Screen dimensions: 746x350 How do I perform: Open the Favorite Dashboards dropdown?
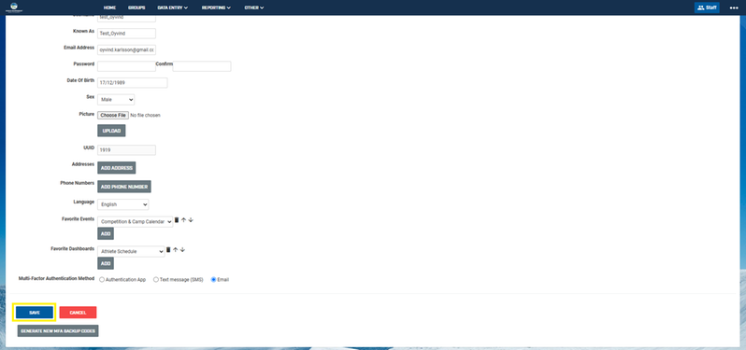click(x=131, y=251)
